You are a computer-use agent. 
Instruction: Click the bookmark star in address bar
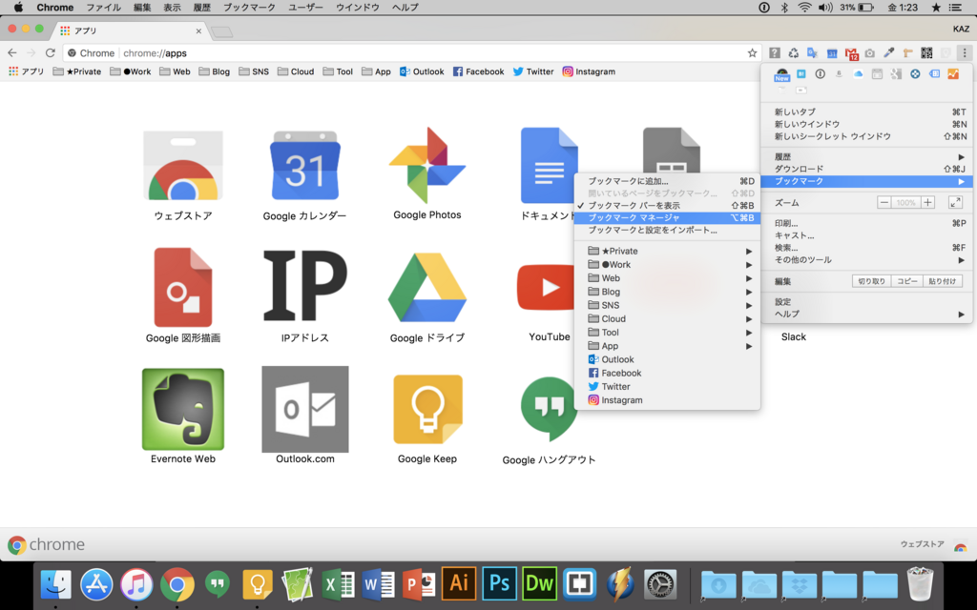(752, 53)
